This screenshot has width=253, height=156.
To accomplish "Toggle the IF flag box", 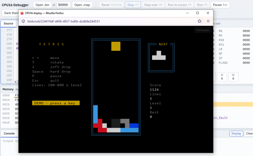I will [x=222, y=77].
